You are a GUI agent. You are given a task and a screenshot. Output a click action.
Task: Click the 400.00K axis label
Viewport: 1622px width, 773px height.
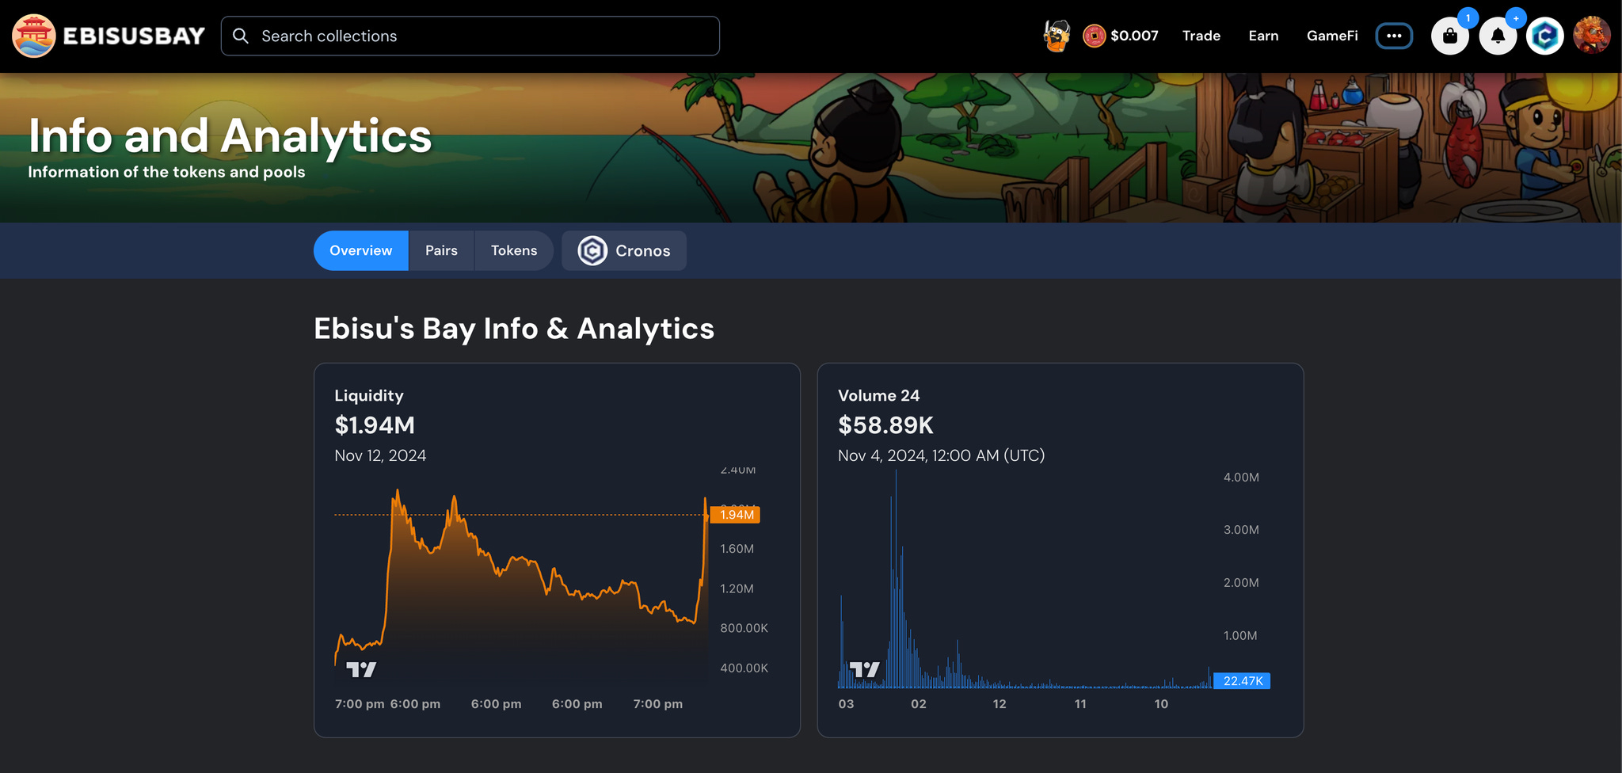[x=744, y=668]
